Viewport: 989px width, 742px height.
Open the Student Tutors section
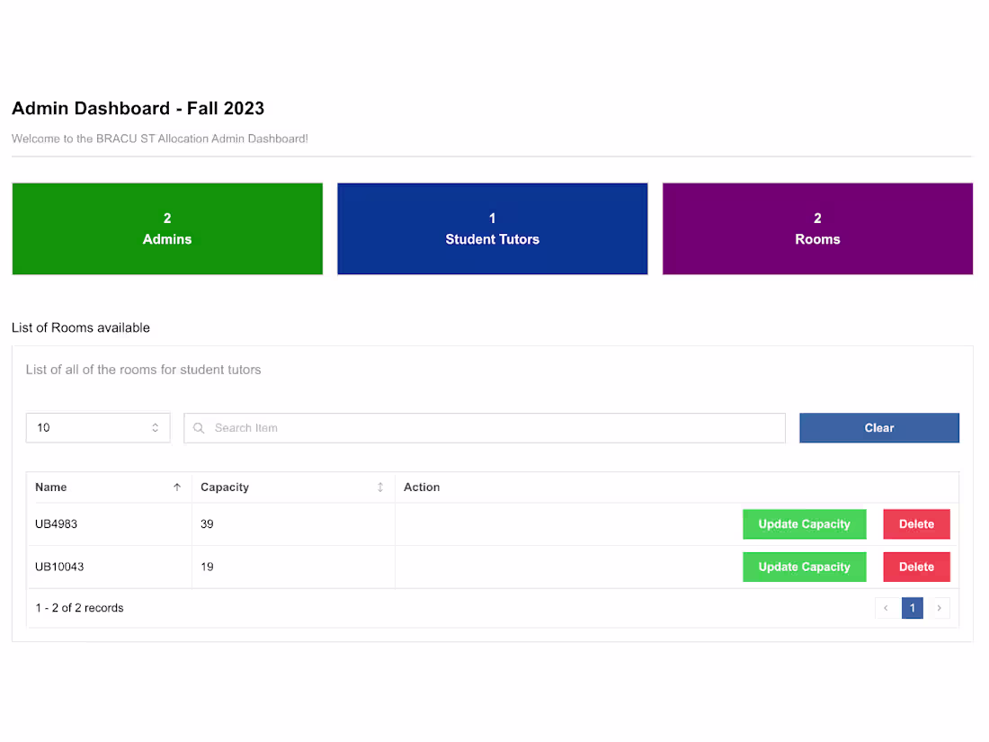[x=492, y=228]
